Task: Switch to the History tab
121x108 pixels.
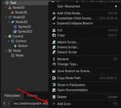Action: (32, 96)
